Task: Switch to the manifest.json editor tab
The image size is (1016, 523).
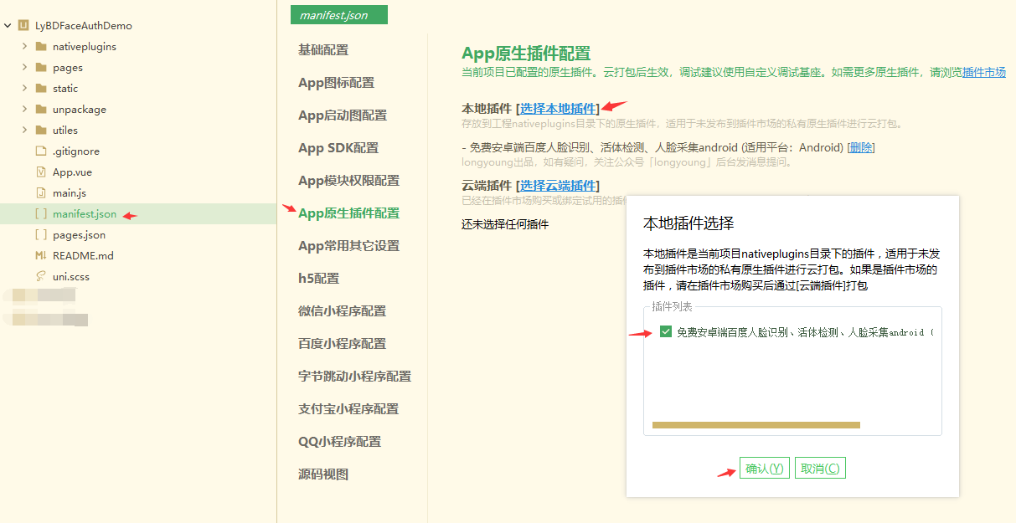Action: click(339, 15)
